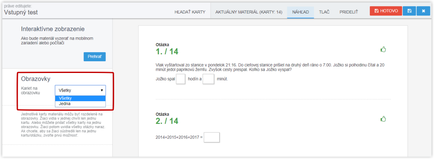Click the Interaktívne zobrazenie heading
The width and height of the screenshot is (434, 159).
(53, 29)
